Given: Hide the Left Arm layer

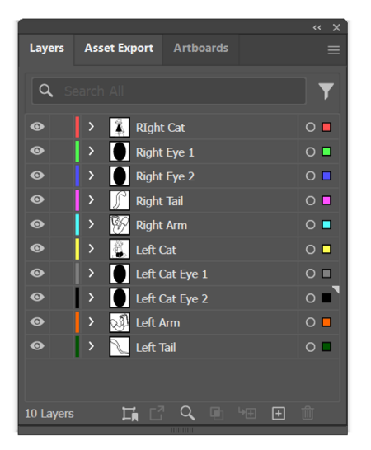Looking at the screenshot, I should 37,321.
